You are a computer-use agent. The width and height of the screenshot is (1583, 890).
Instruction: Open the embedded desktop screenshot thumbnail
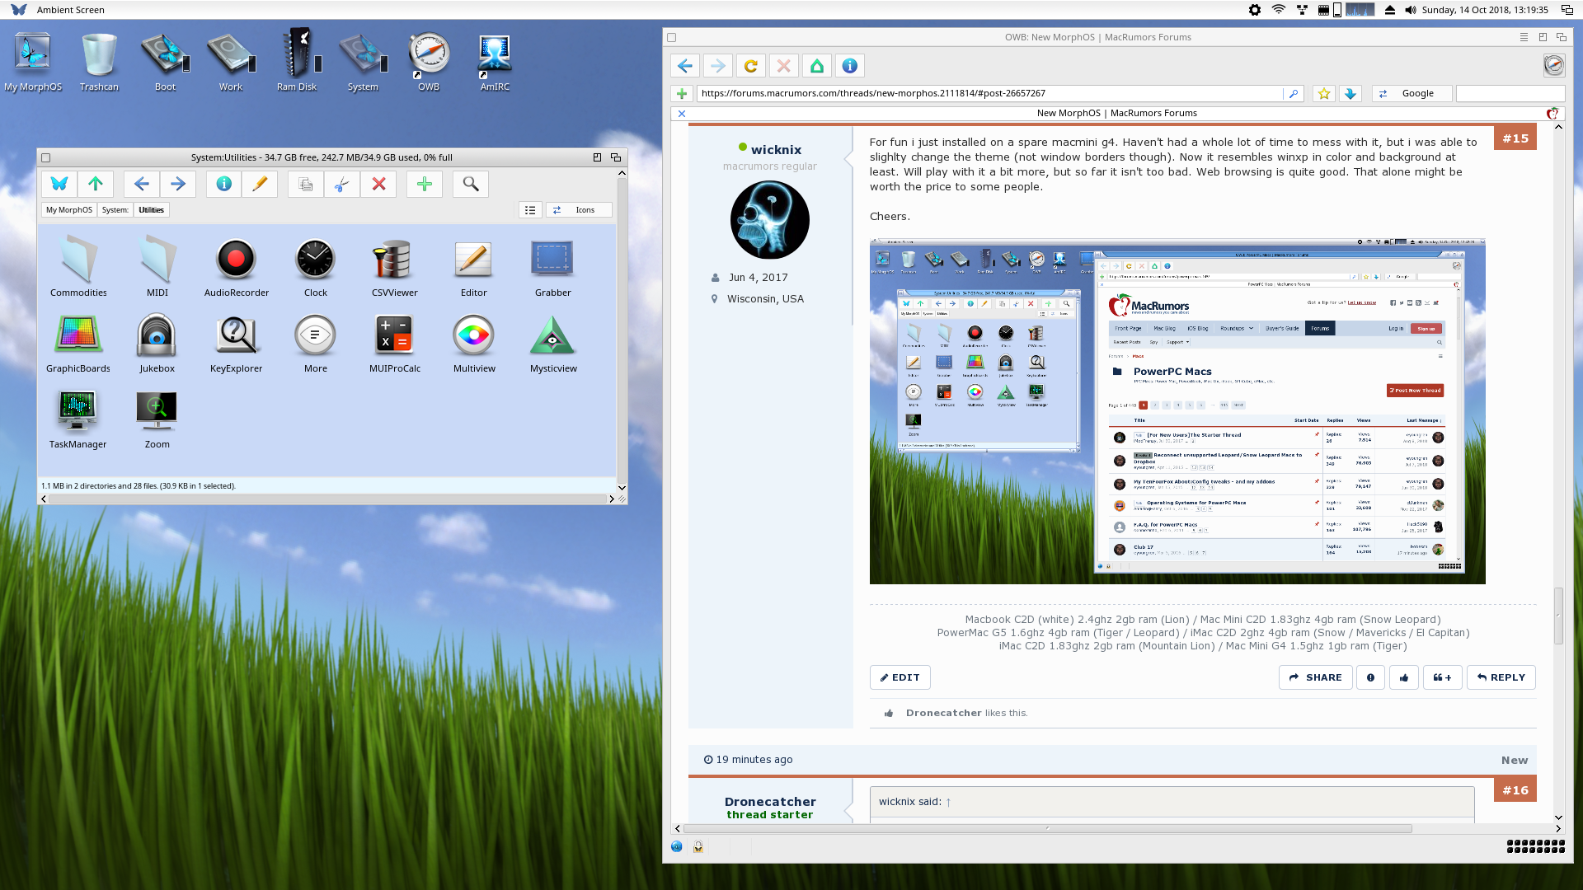[x=1177, y=411]
